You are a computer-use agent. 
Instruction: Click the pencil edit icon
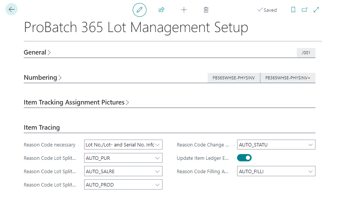tap(140, 10)
